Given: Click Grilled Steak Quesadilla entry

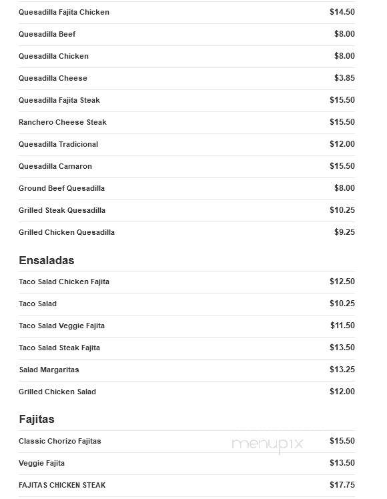Looking at the screenshot, I should click(x=187, y=210).
